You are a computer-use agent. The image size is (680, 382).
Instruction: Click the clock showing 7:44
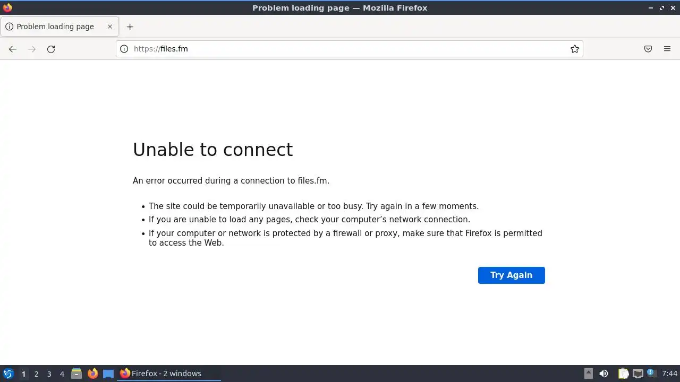670,374
